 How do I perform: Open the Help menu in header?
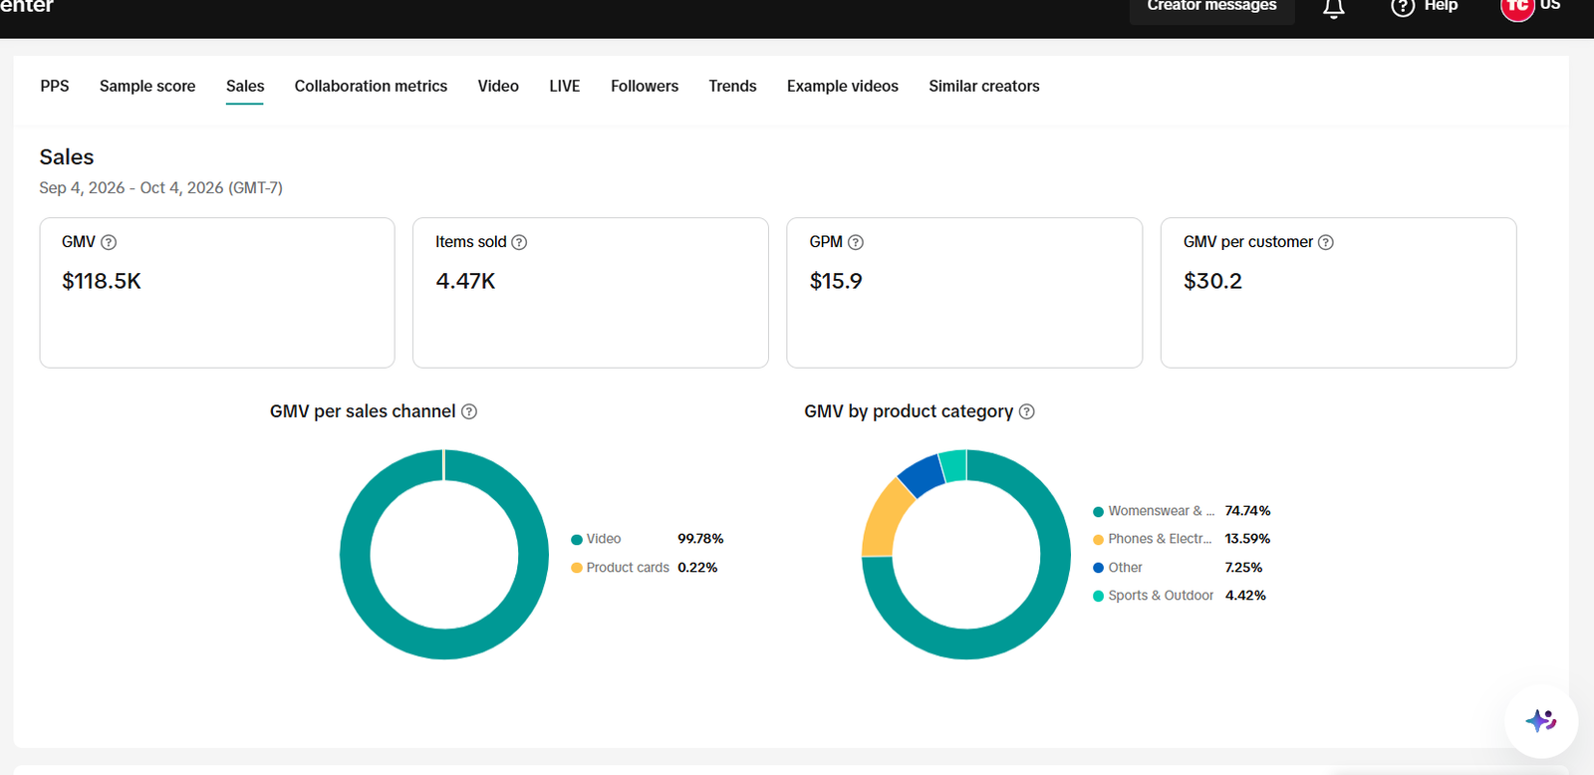1425,6
